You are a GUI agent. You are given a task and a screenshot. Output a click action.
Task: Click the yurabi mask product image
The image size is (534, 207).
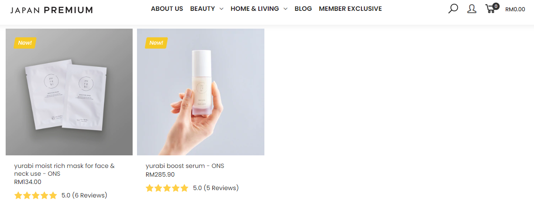click(x=69, y=92)
